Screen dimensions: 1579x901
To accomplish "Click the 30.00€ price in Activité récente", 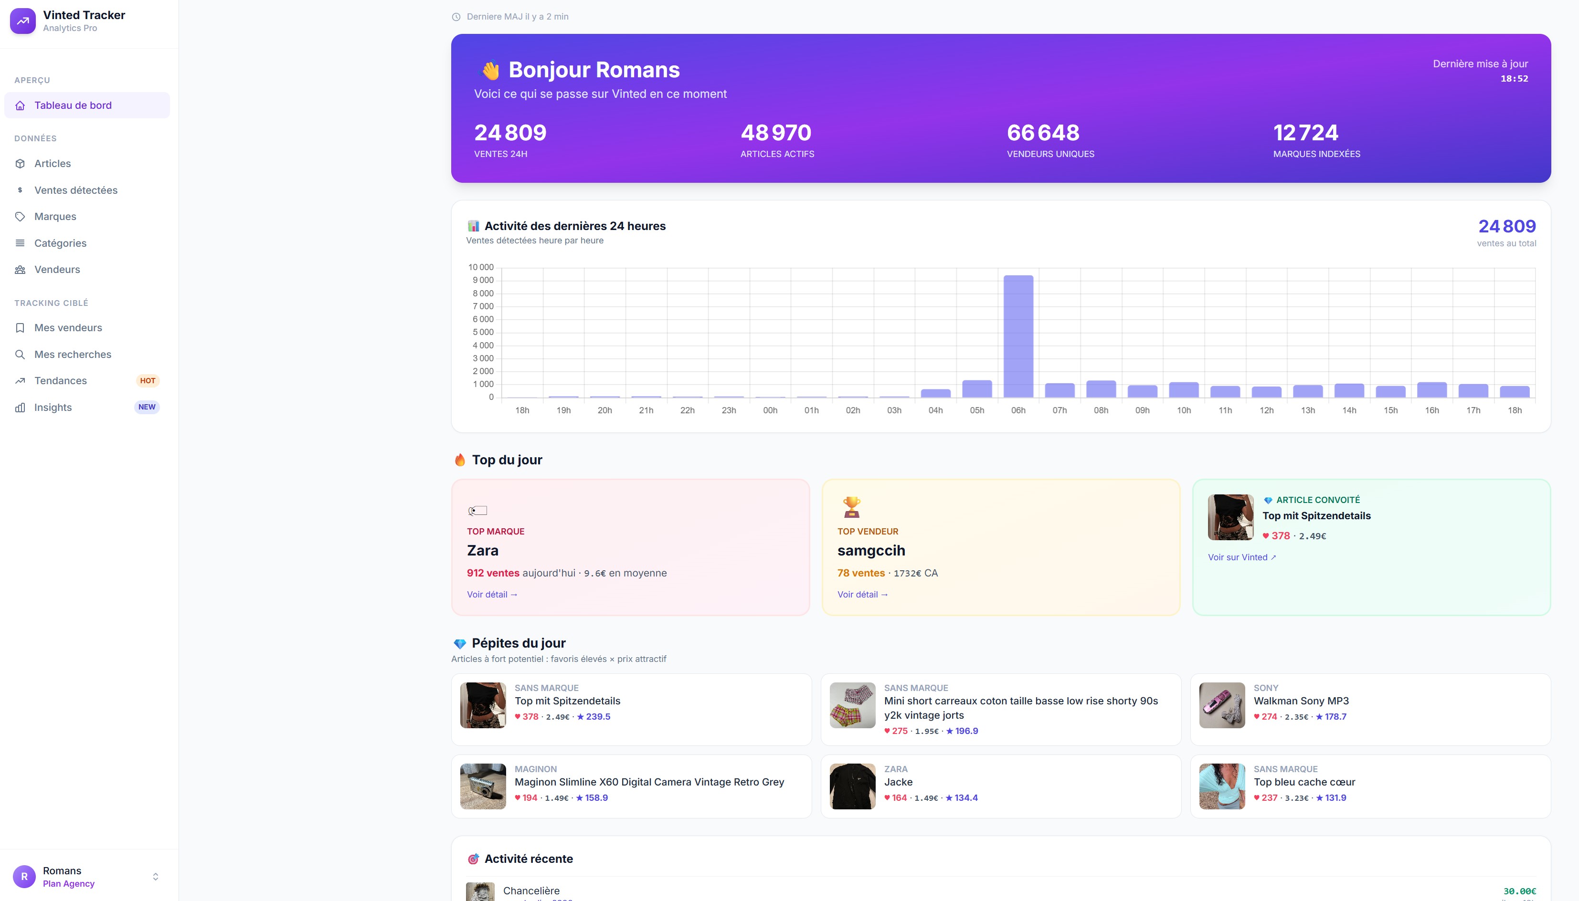I will point(1520,891).
